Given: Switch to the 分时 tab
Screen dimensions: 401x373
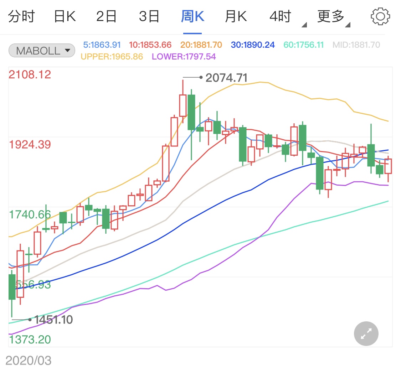Looking at the screenshot, I should [21, 16].
